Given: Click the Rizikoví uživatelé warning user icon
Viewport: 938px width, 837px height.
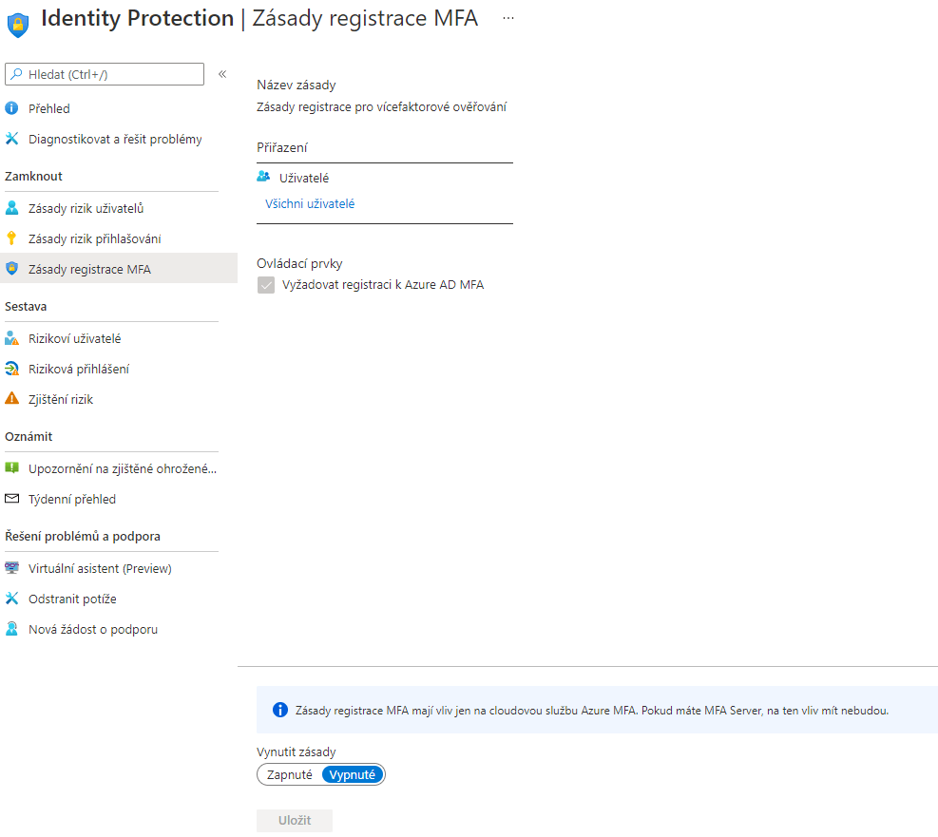Looking at the screenshot, I should click(12, 338).
